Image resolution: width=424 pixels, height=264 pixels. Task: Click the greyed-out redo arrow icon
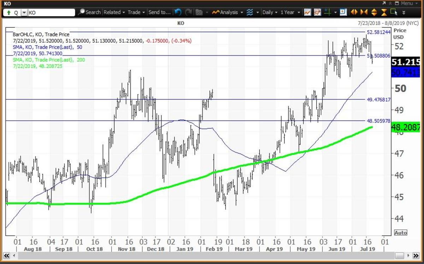(189, 12)
